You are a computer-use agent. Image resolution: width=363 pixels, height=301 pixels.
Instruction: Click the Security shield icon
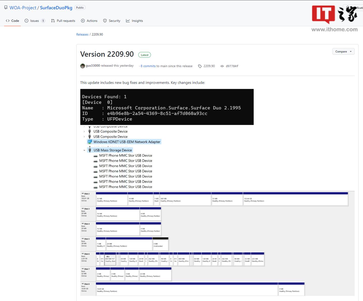[x=105, y=20]
